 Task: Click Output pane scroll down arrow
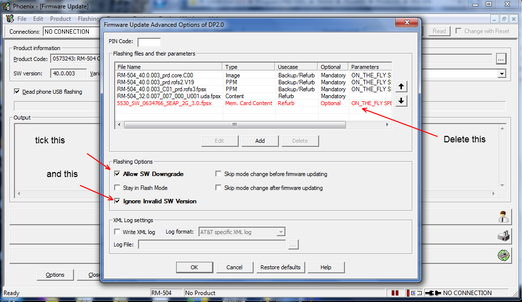pos(502,185)
